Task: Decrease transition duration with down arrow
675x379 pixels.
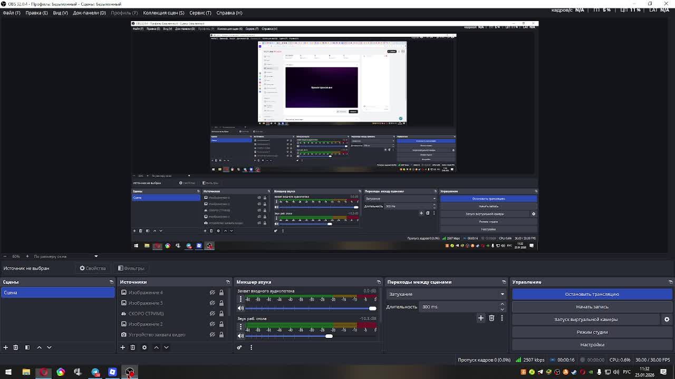Action: [502, 310]
